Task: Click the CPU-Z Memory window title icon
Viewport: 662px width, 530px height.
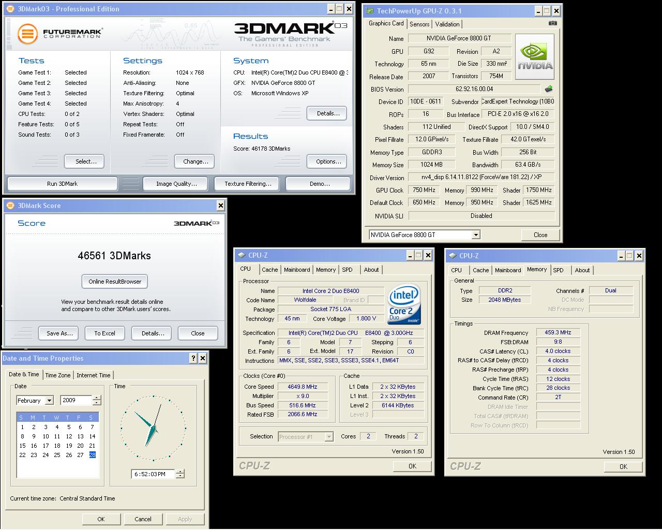Action: [453, 256]
